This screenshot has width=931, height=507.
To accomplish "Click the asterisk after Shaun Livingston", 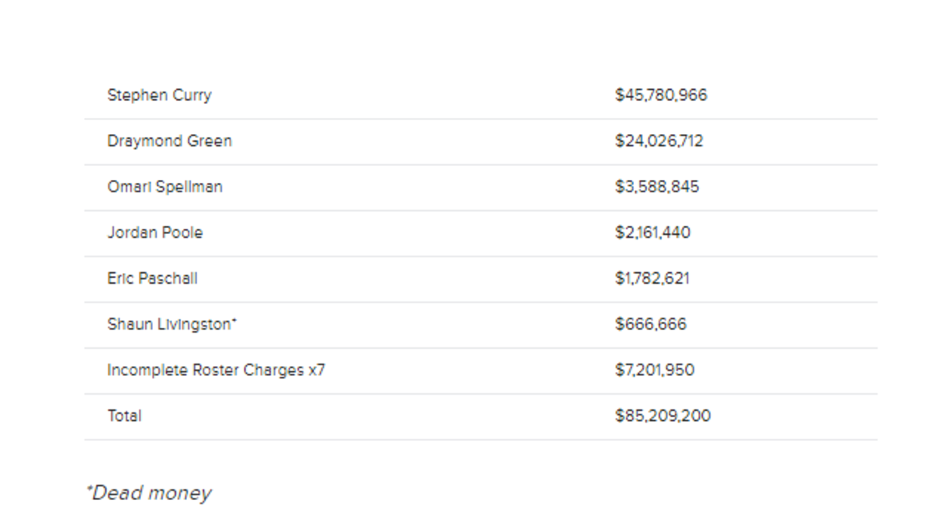I will [x=234, y=321].
